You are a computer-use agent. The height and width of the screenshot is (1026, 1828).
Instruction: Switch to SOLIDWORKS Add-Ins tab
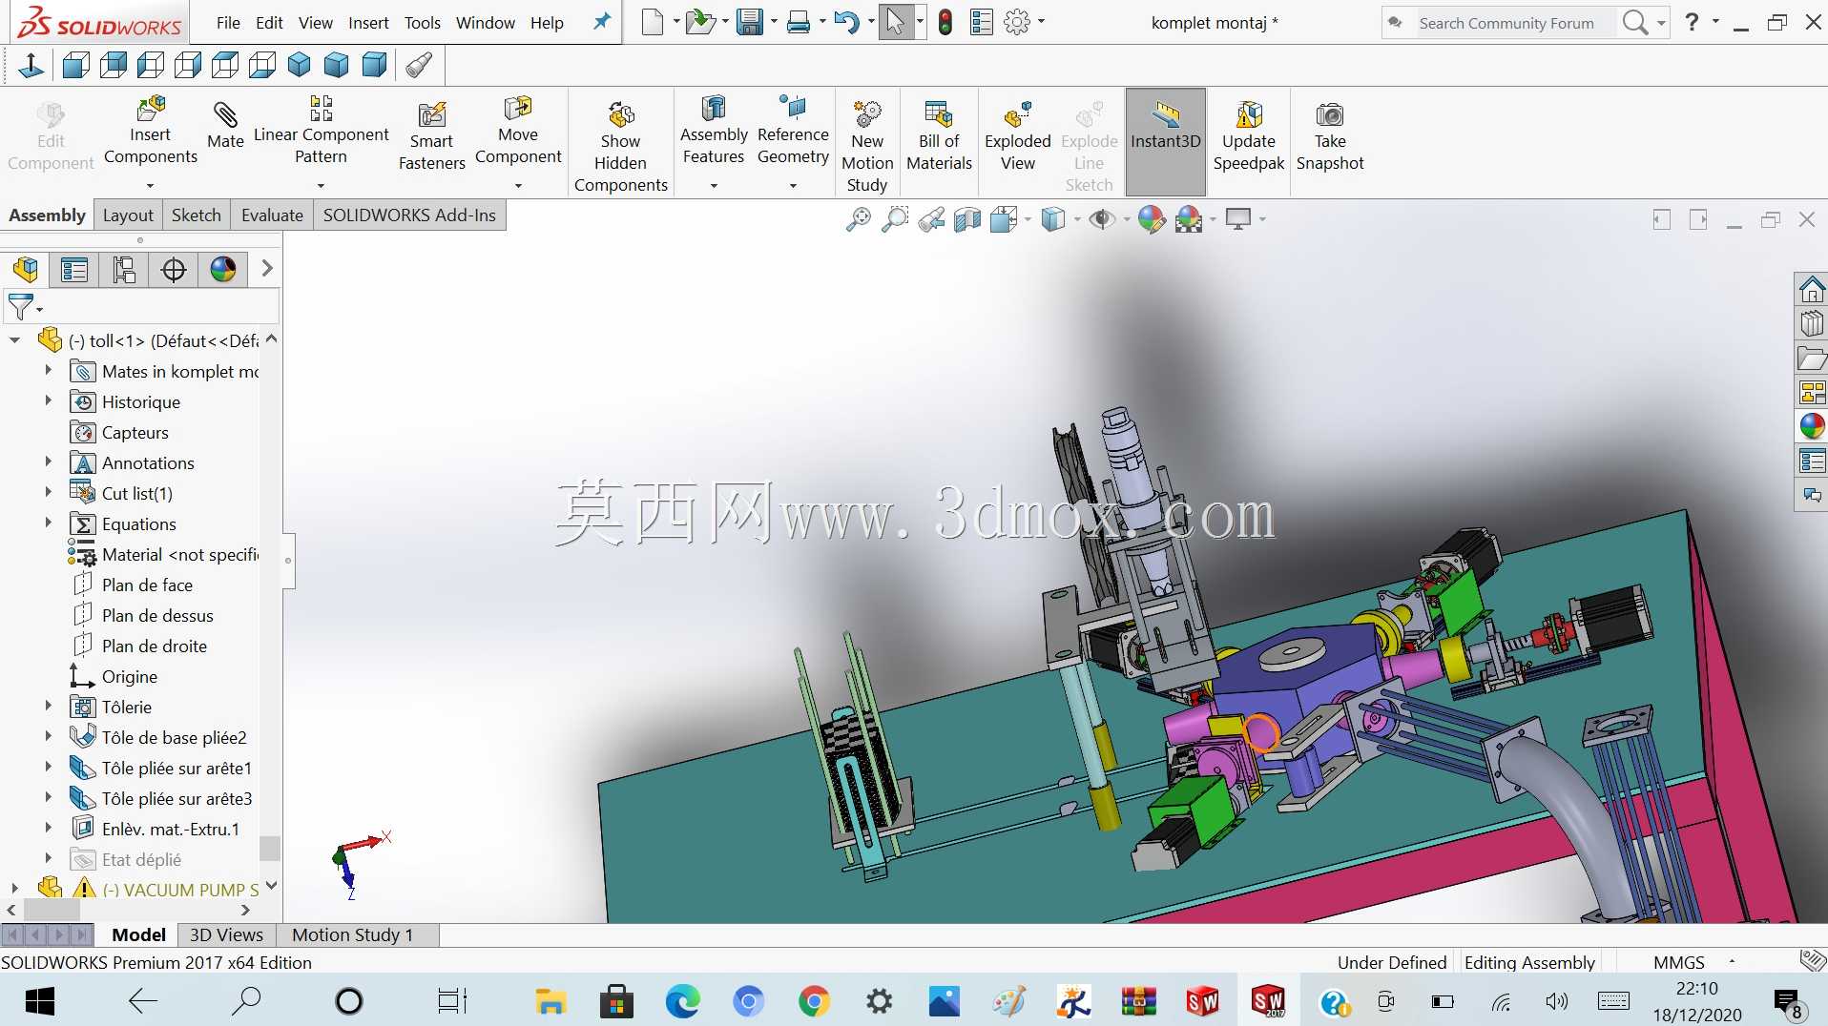coord(409,215)
